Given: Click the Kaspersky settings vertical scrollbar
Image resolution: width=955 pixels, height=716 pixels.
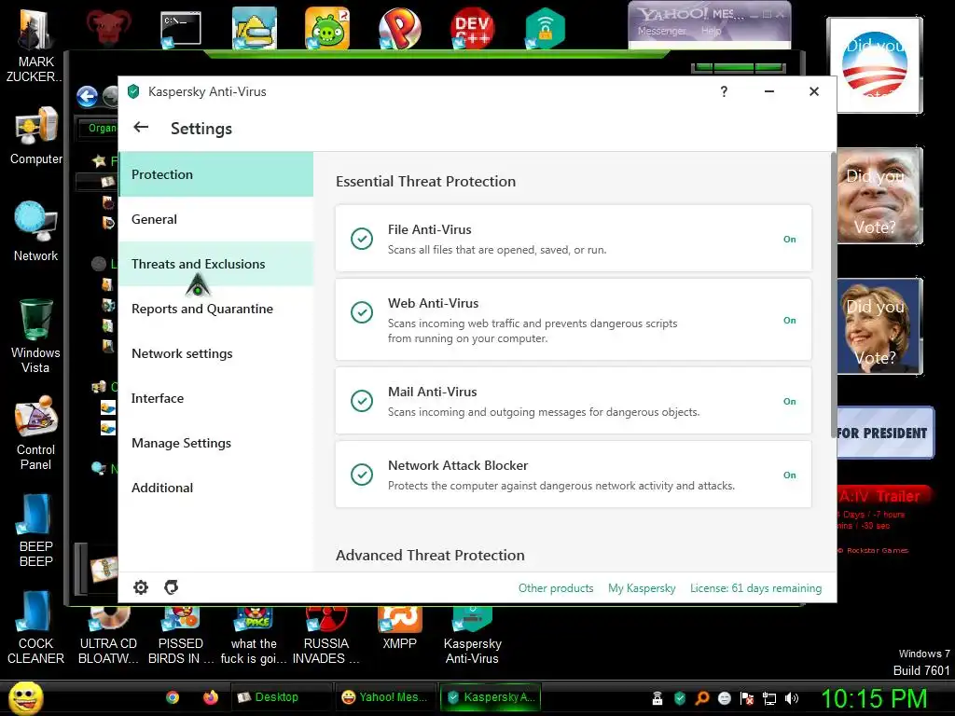Looking at the screenshot, I should pyautogui.click(x=833, y=296).
